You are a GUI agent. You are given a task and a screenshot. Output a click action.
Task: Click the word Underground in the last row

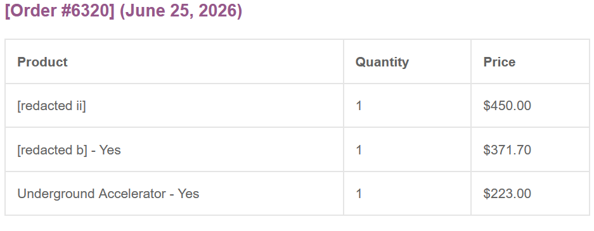click(x=56, y=194)
